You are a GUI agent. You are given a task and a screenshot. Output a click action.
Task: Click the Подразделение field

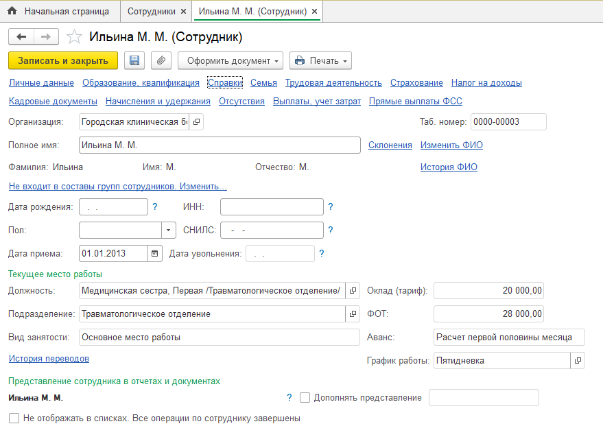[212, 314]
